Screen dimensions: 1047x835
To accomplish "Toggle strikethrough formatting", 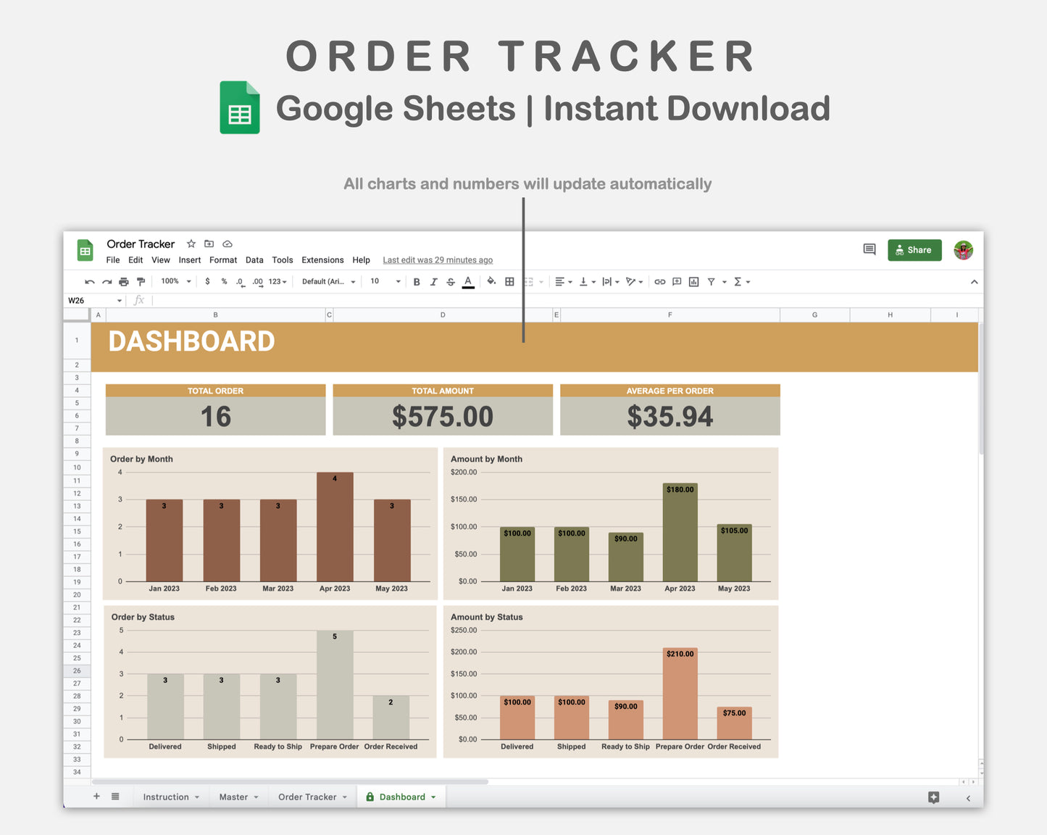I will pos(451,281).
